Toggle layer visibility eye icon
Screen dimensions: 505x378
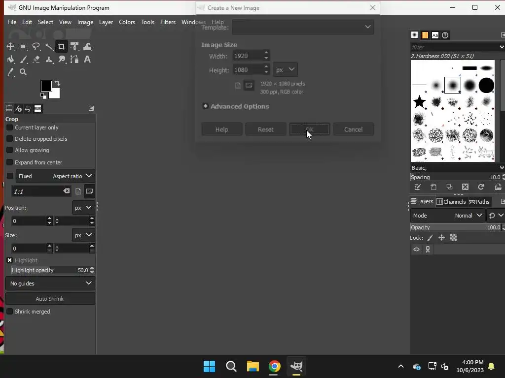(416, 250)
